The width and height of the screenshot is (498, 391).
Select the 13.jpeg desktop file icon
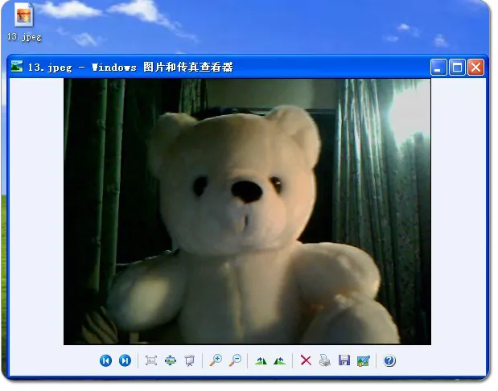point(23,15)
